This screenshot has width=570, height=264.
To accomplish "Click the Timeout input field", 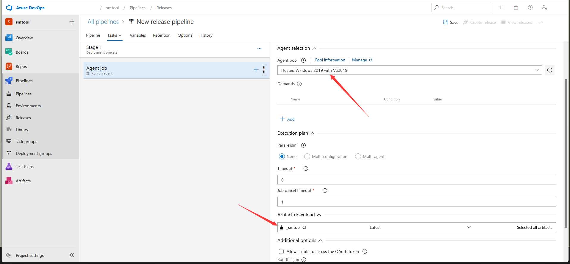I will (x=416, y=180).
